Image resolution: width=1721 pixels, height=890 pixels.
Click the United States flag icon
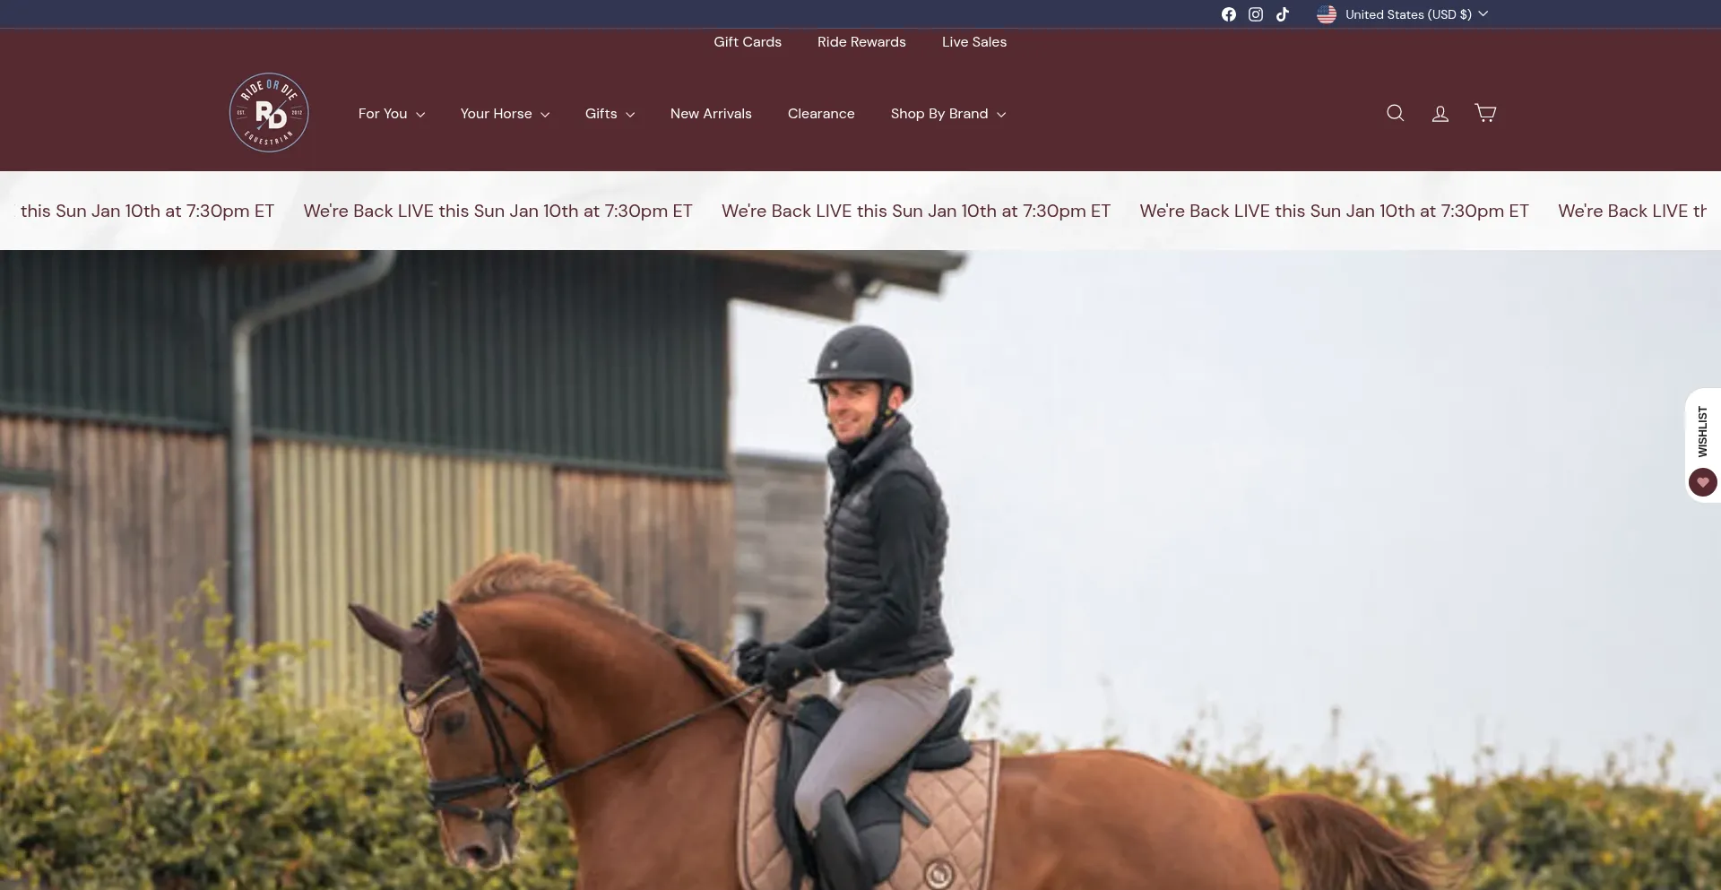[x=1327, y=14]
